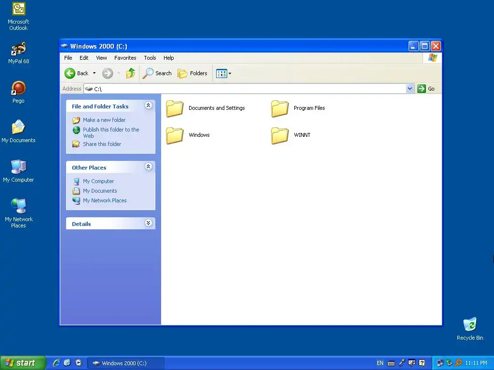Viewport: 494px width, 370px height.
Task: Select the WINNT folder icon
Action: [x=280, y=135]
